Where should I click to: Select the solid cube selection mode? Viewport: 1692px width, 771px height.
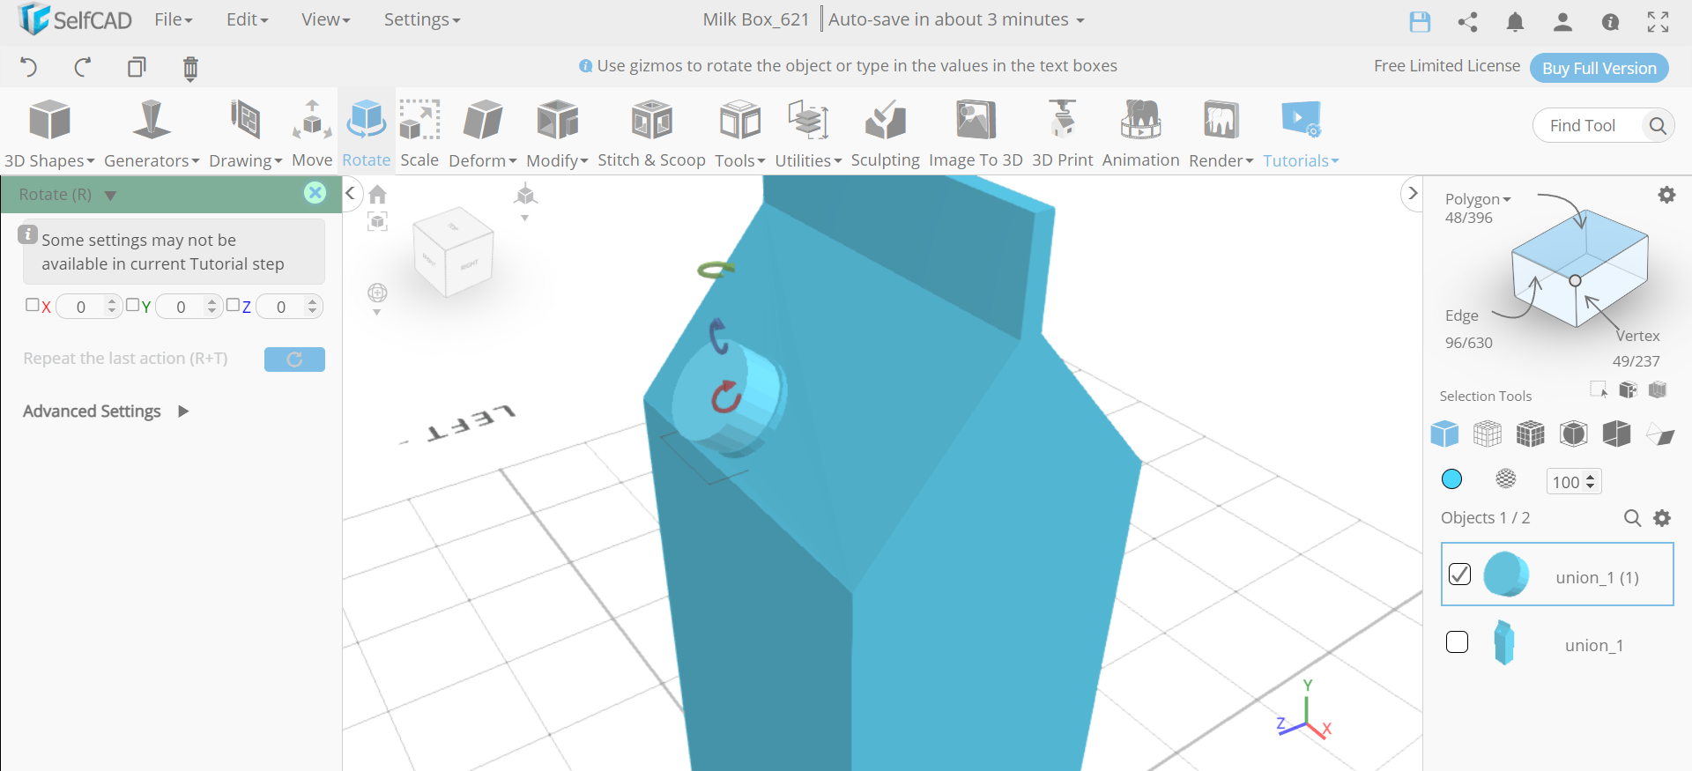click(1444, 434)
